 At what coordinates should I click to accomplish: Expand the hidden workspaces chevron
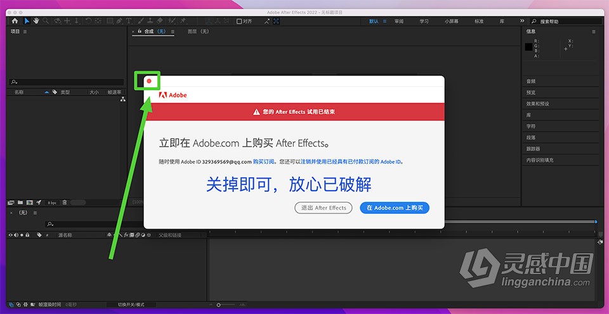[522, 21]
